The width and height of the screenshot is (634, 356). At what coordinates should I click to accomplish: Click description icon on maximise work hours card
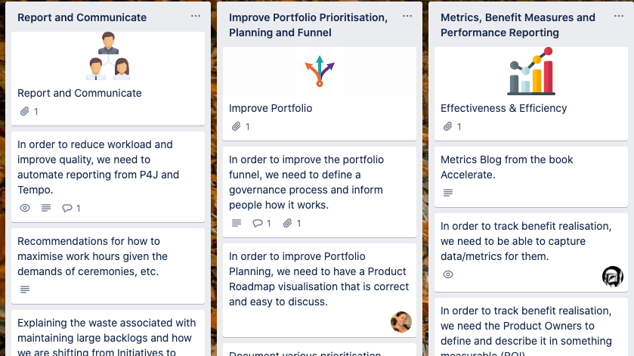point(25,290)
